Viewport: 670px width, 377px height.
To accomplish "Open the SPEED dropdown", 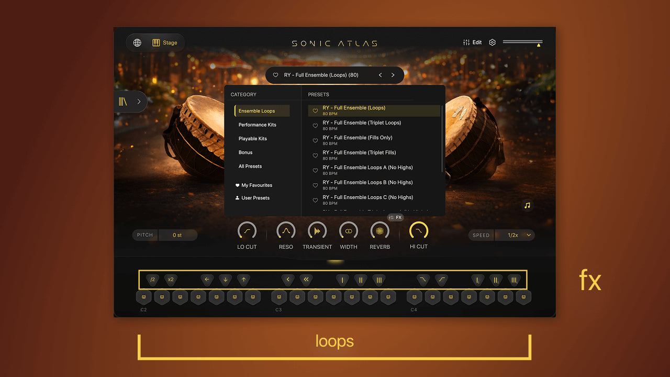I will [515, 235].
